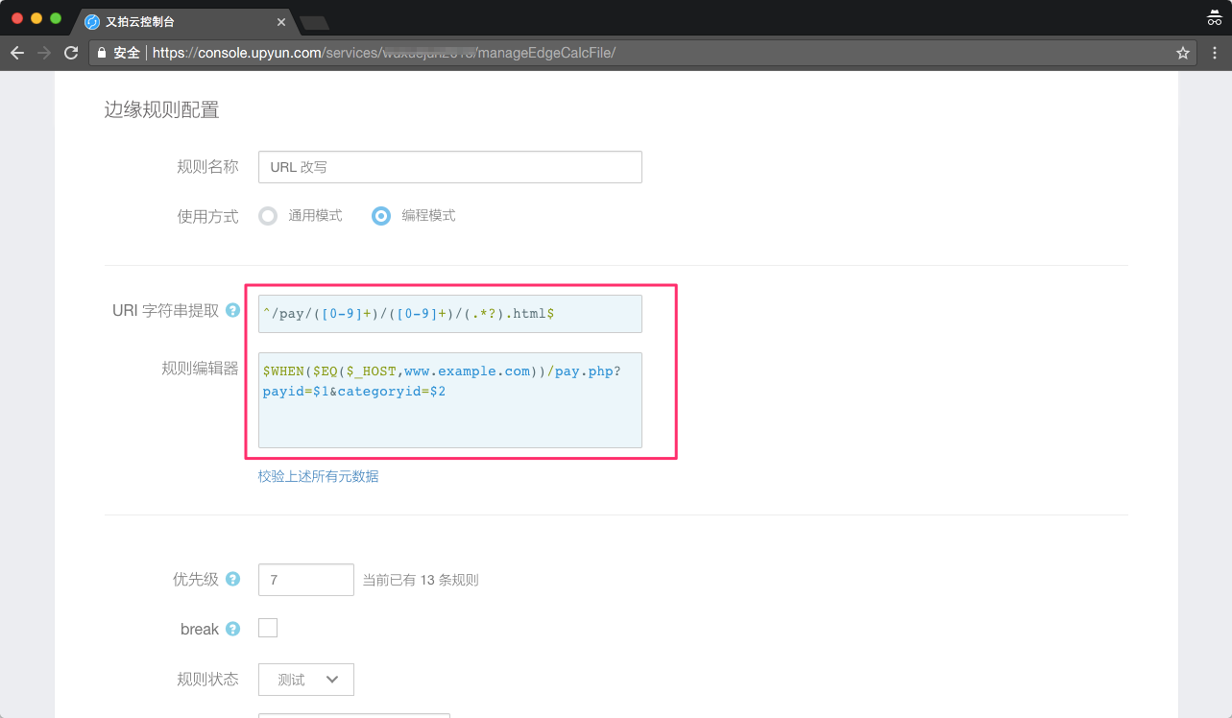Open the 规则状态 dropdown showing 测试
The height and width of the screenshot is (718, 1232).
point(305,680)
